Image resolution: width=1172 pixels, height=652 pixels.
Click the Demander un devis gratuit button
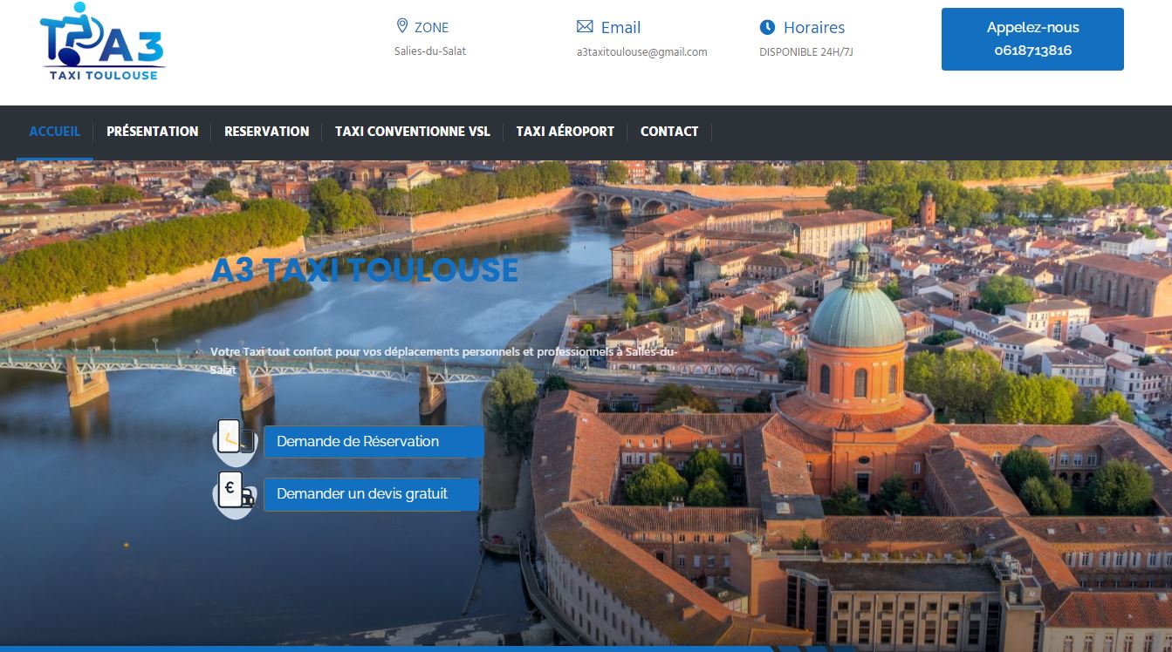point(371,494)
